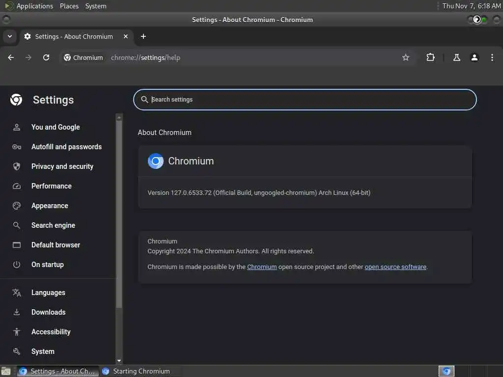Open Downloads settings
Image resolution: width=503 pixels, height=377 pixels.
(x=49, y=312)
